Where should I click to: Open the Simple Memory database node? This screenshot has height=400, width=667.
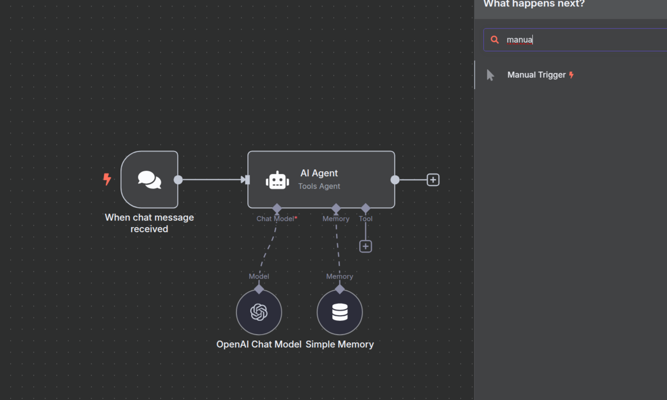[x=340, y=312]
